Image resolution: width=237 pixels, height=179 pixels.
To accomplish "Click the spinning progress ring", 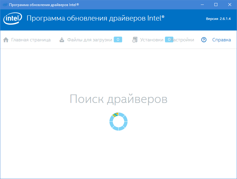I will (118, 122).
